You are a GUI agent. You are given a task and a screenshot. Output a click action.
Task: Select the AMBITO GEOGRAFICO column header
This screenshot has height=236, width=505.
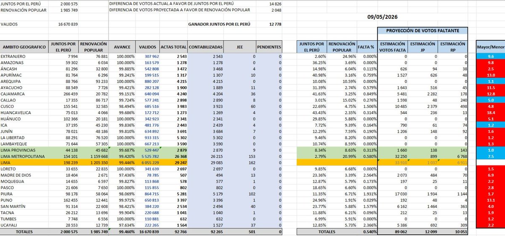[24, 47]
